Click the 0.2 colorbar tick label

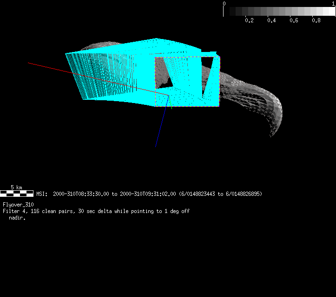tap(249, 21)
